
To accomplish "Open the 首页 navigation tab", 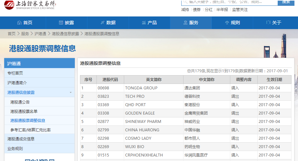I will 23,23.
